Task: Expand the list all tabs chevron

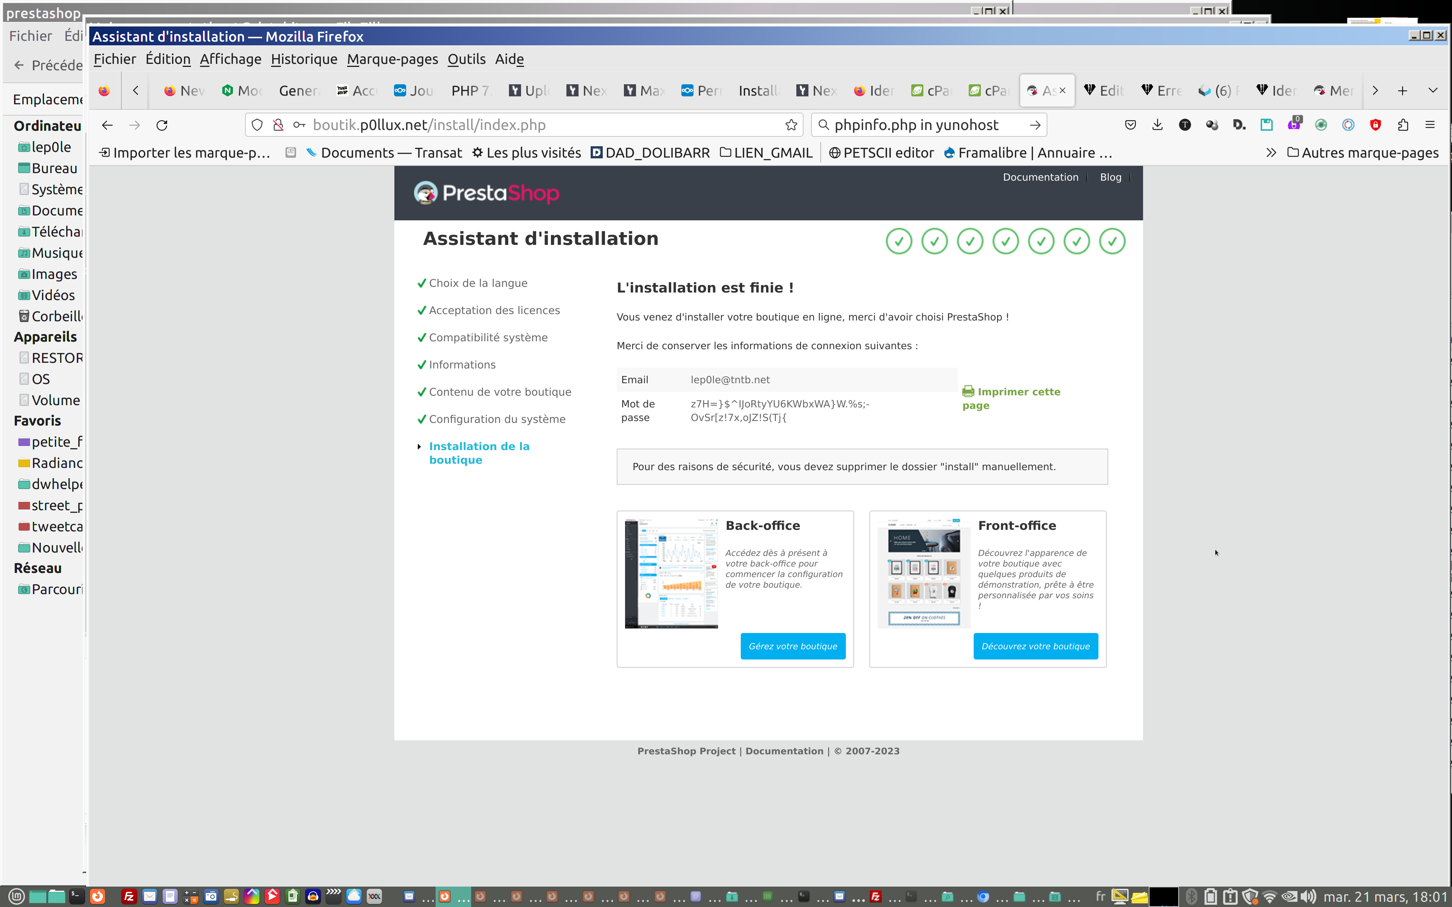Action: tap(1433, 91)
